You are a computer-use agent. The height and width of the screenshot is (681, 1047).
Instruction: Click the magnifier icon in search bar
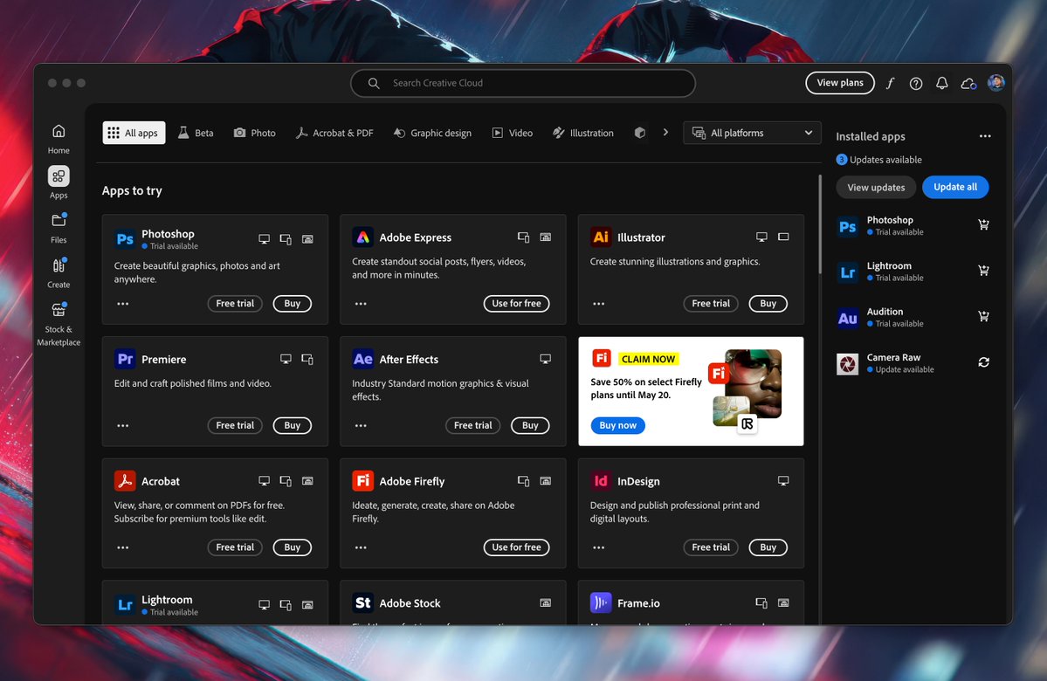pyautogui.click(x=374, y=84)
